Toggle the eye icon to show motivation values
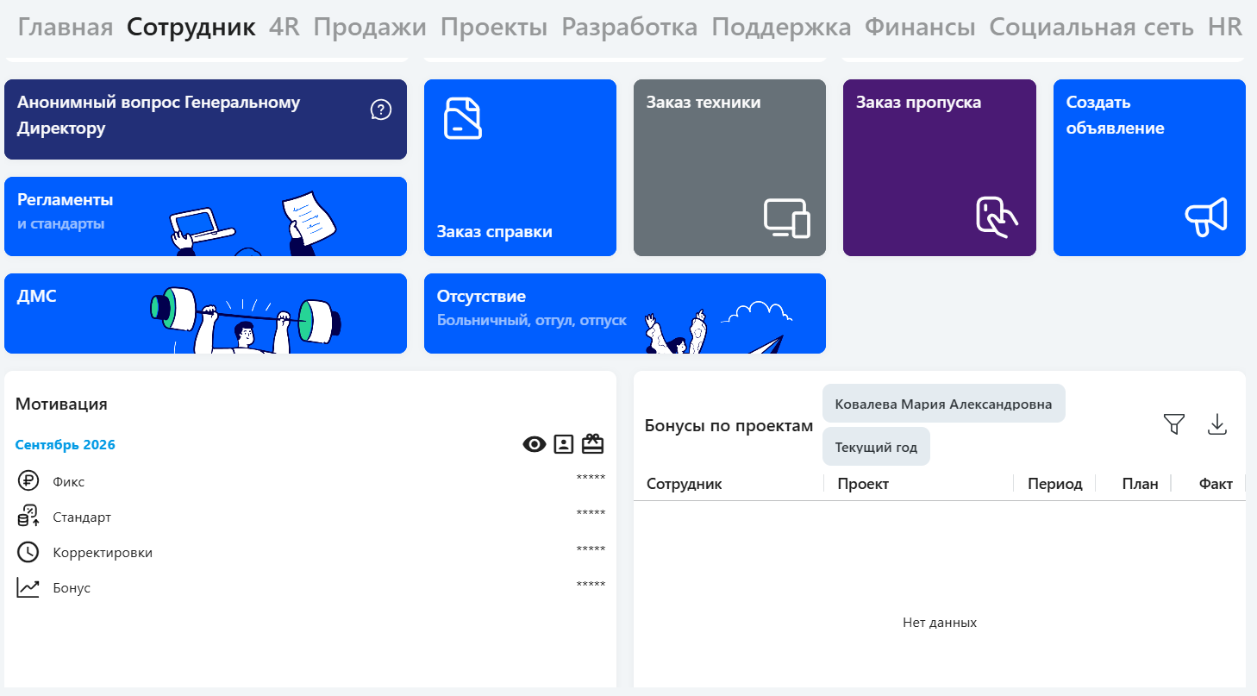The image size is (1257, 696). tap(535, 444)
